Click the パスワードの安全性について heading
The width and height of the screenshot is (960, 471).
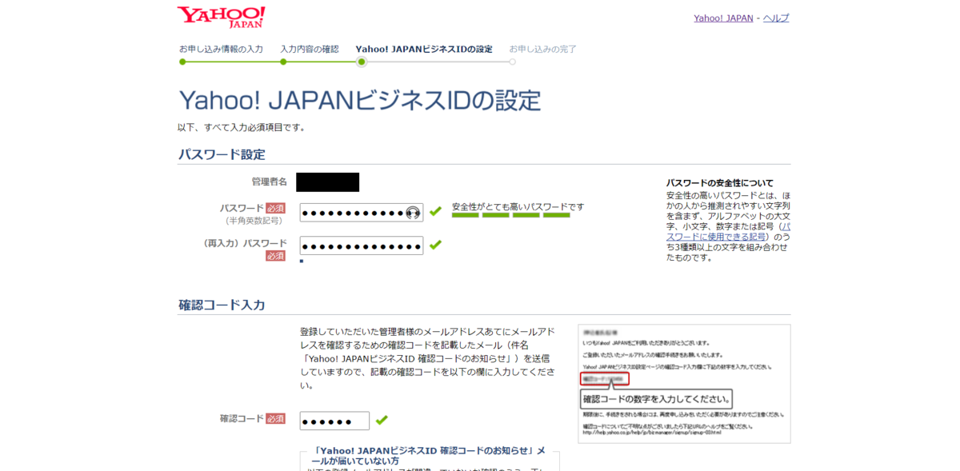tap(720, 183)
